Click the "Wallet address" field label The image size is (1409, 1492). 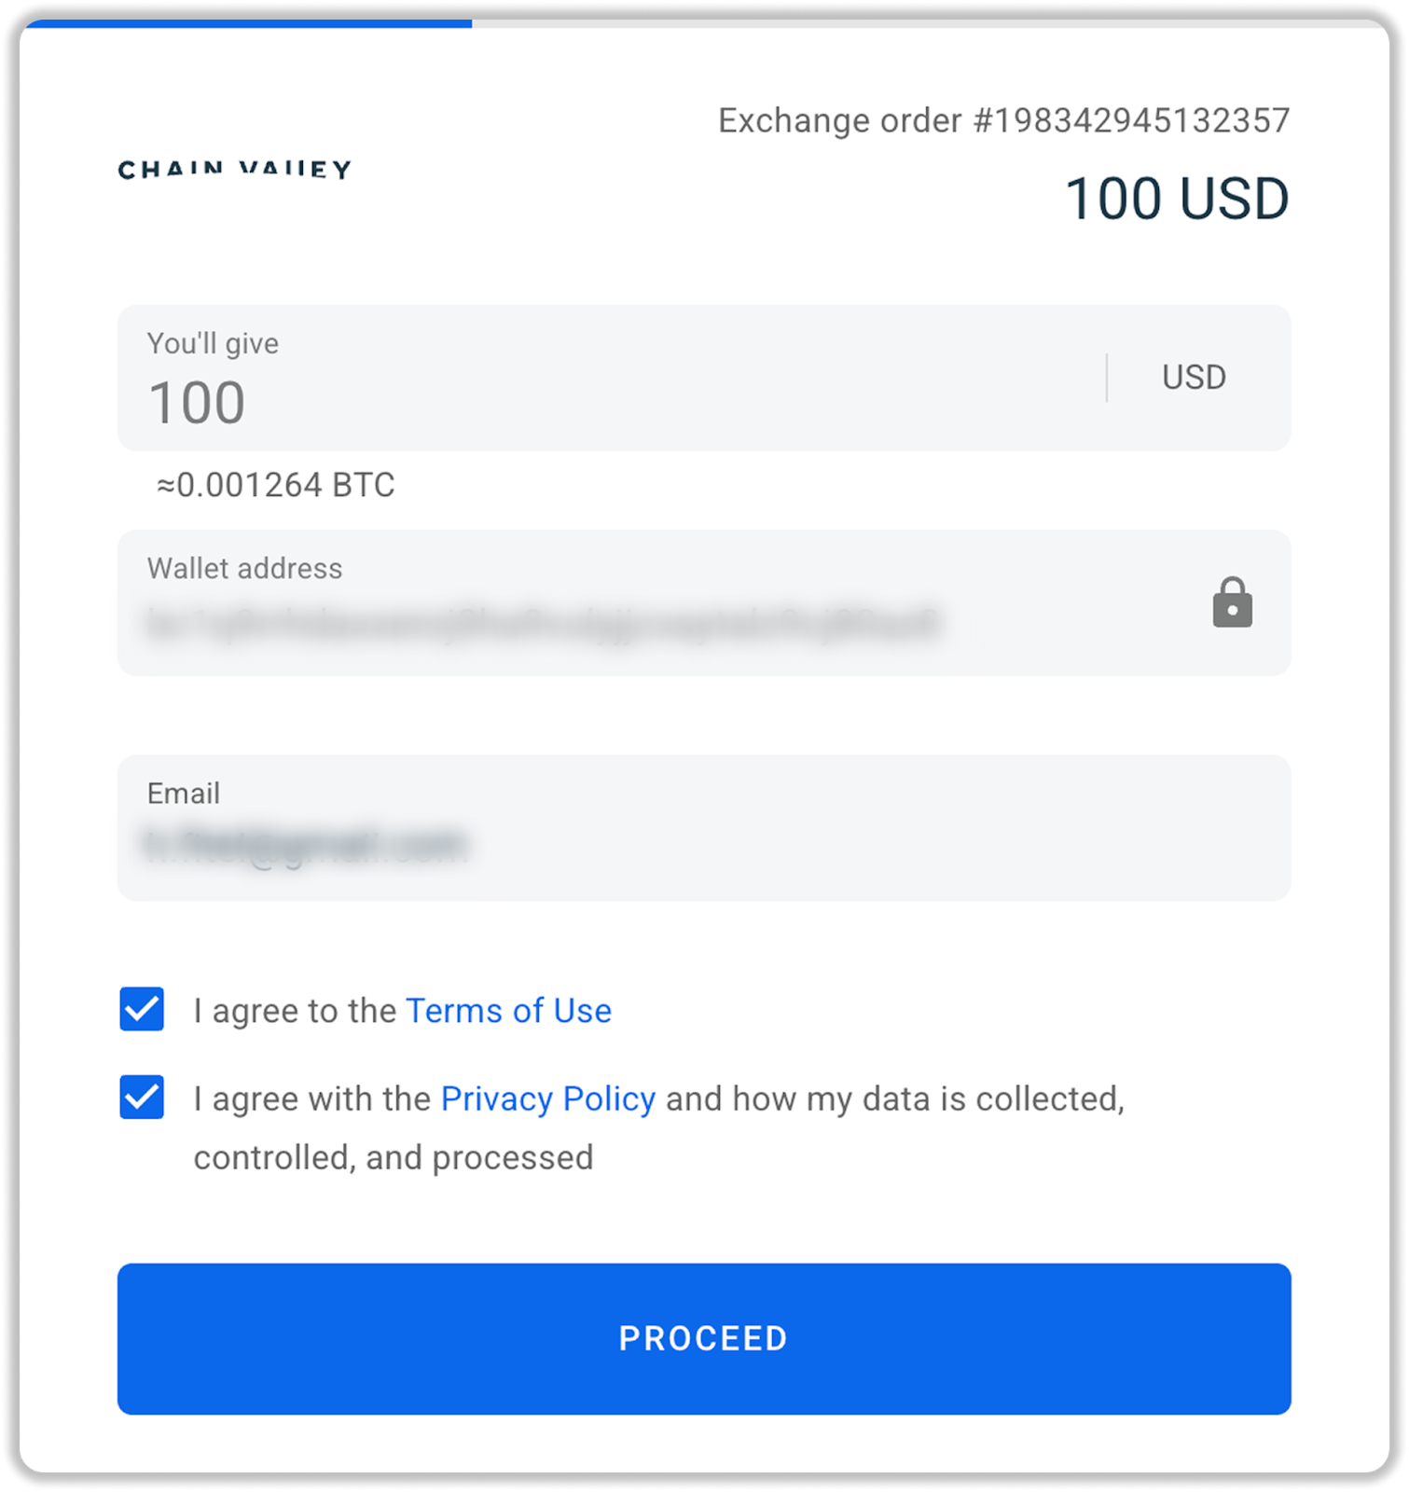click(244, 569)
